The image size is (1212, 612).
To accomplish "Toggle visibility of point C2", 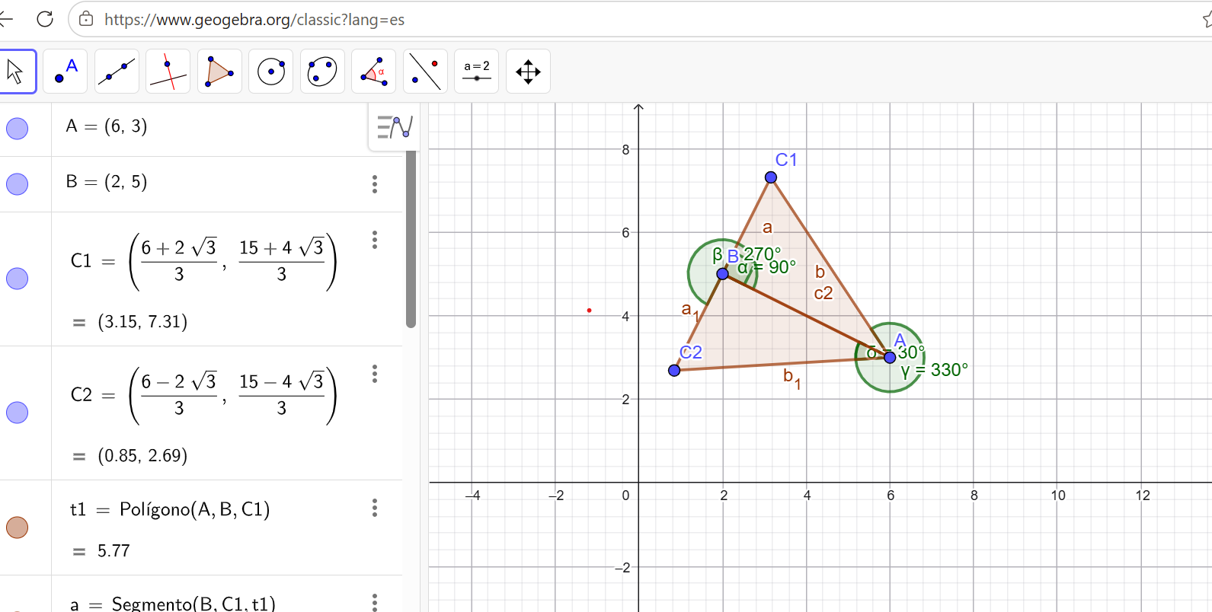I will 17,413.
